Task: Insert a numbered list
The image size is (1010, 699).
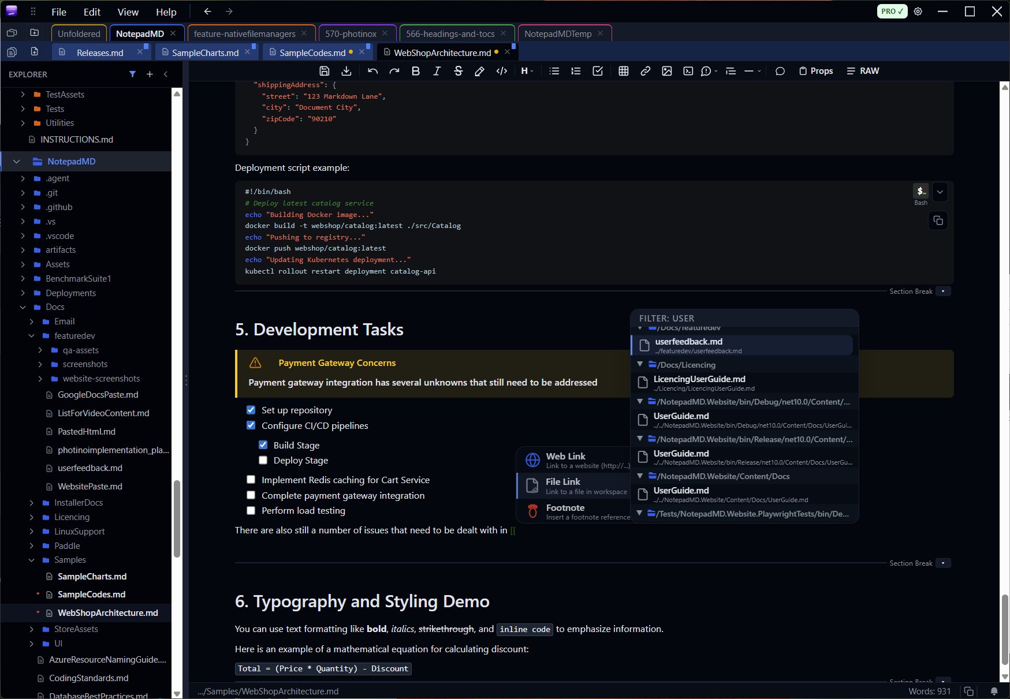Action: 576,71
